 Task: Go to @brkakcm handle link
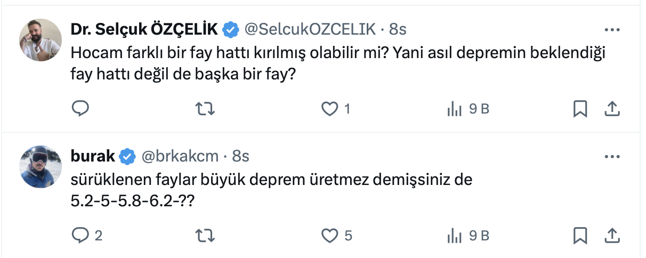tap(180, 156)
